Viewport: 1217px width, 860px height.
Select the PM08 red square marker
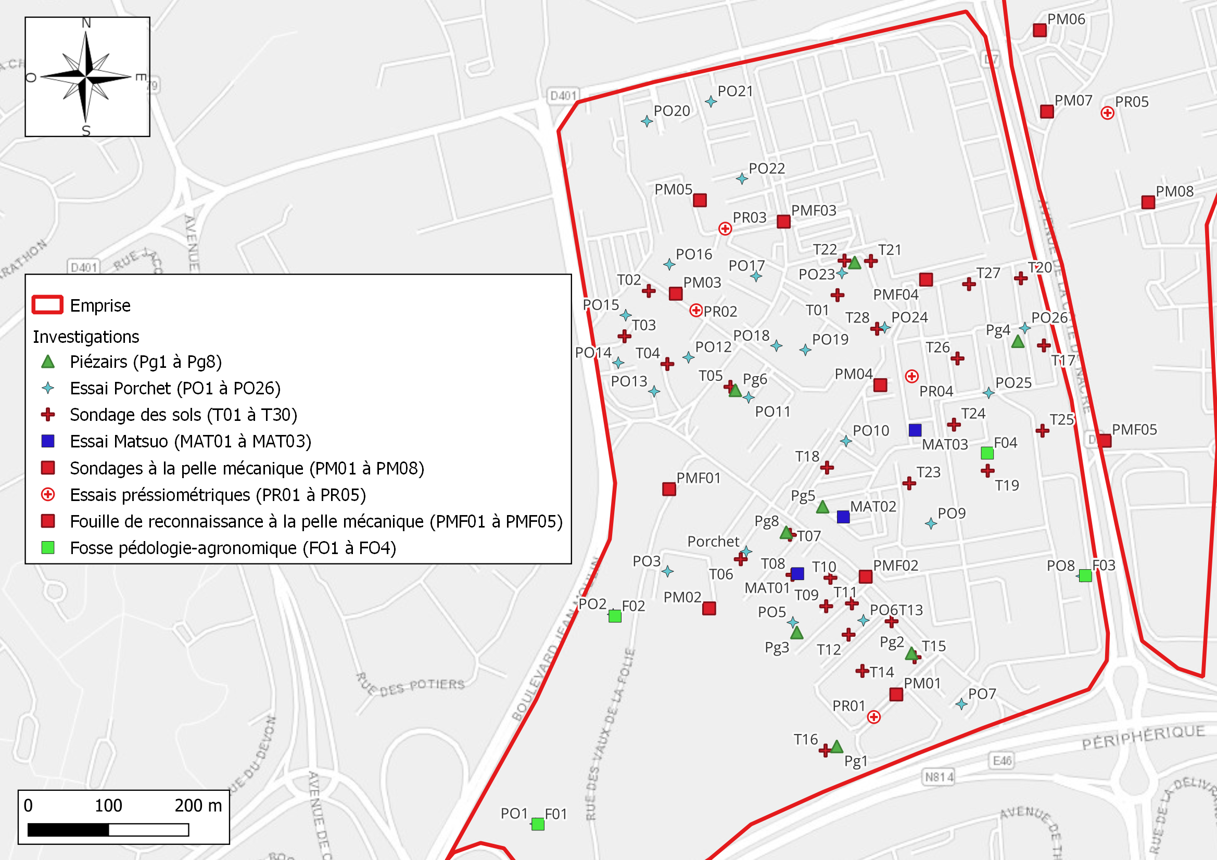[1148, 202]
